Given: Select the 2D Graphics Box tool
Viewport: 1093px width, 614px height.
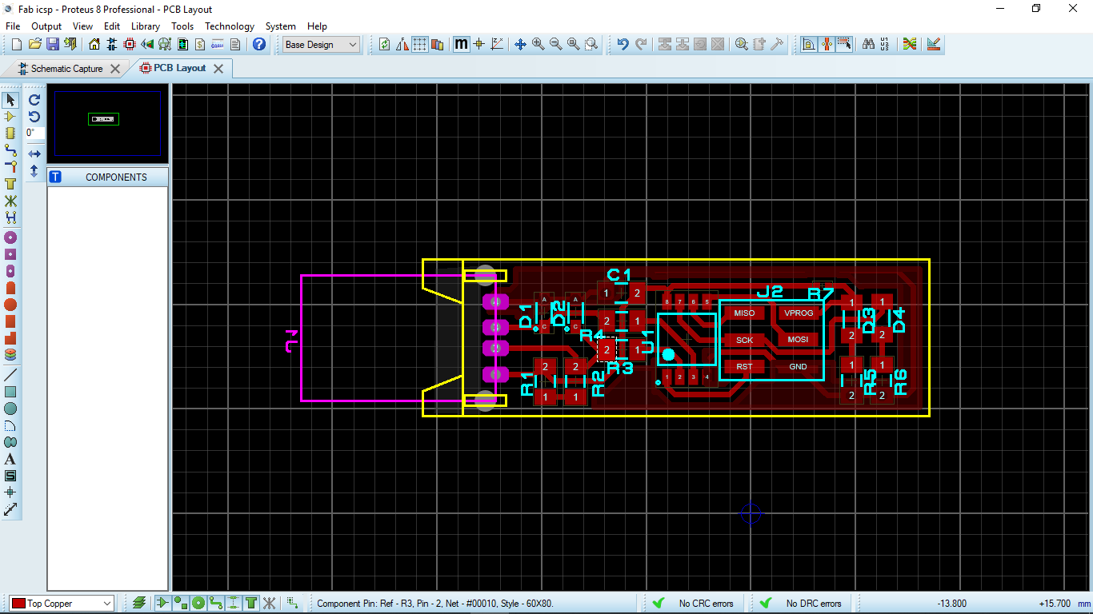Looking at the screenshot, I should point(10,392).
